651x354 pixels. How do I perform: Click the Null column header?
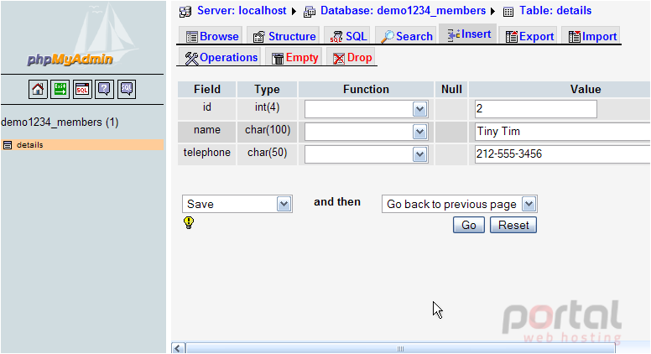(x=451, y=89)
